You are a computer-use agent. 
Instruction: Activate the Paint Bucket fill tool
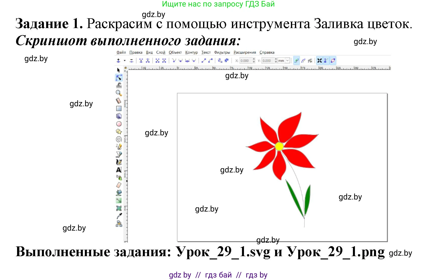click(118, 192)
